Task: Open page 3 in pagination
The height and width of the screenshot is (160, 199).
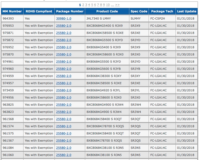Action: coord(86,5)
